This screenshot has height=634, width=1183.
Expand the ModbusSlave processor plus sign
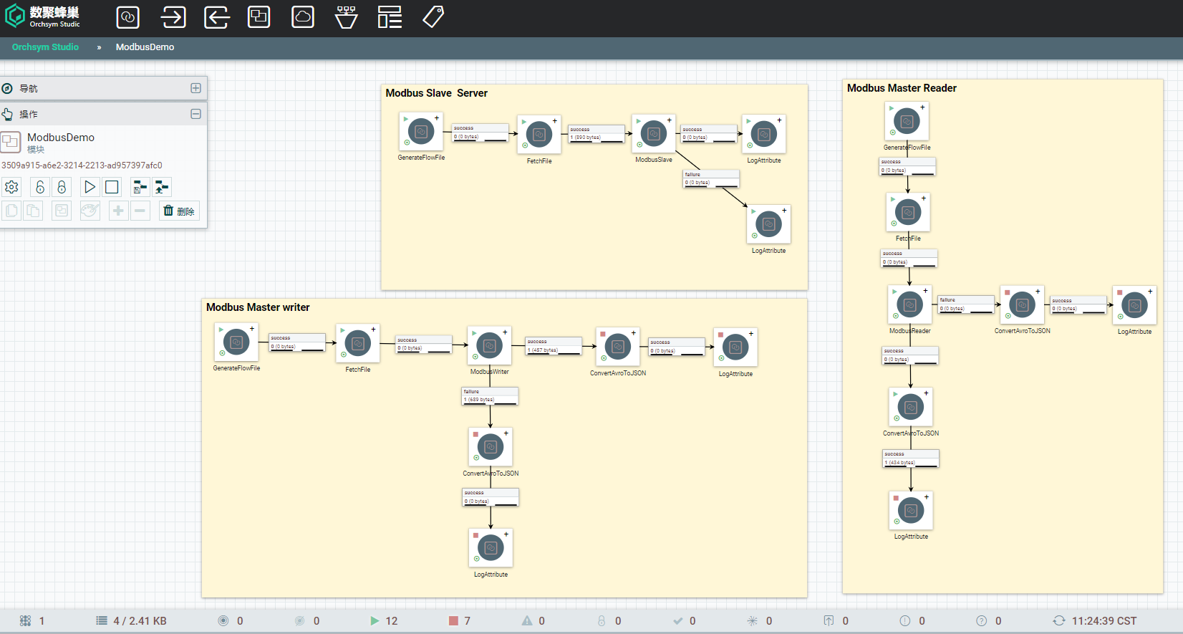(670, 120)
